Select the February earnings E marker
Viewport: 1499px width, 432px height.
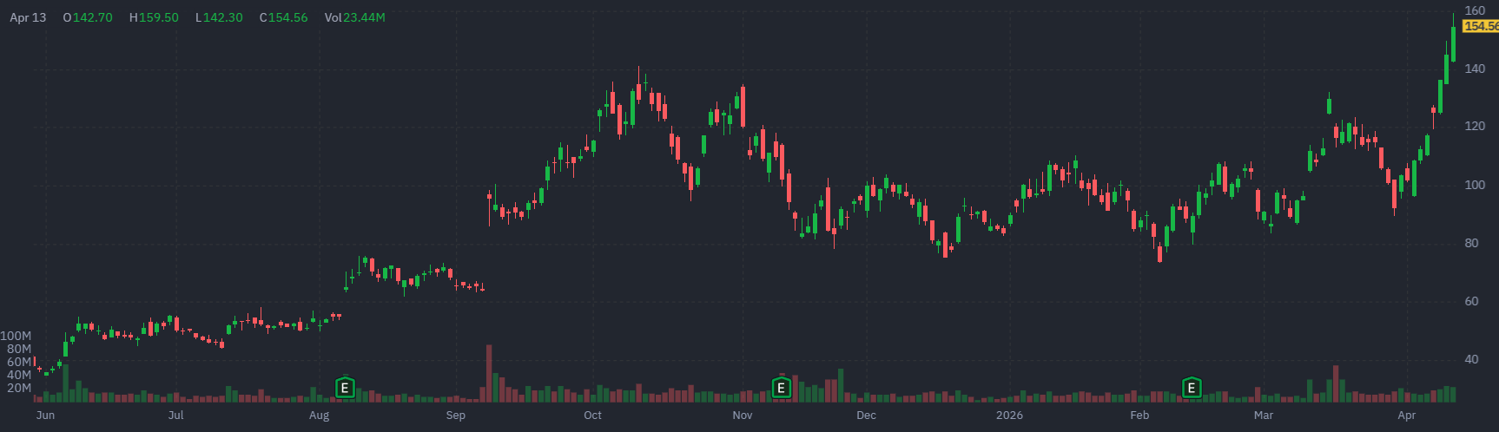[x=1192, y=388]
